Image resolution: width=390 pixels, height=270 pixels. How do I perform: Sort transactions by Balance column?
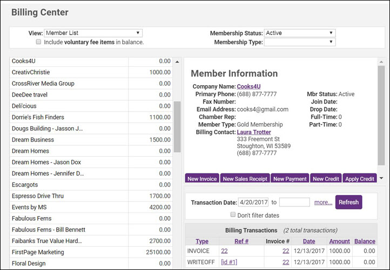coord(365,241)
